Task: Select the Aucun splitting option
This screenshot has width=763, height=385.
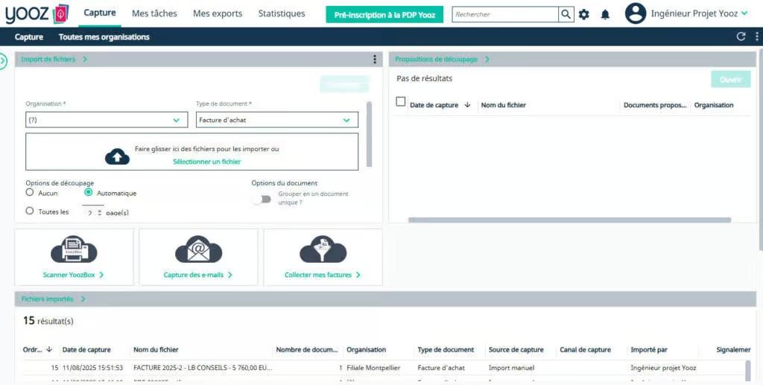Action: coord(30,193)
